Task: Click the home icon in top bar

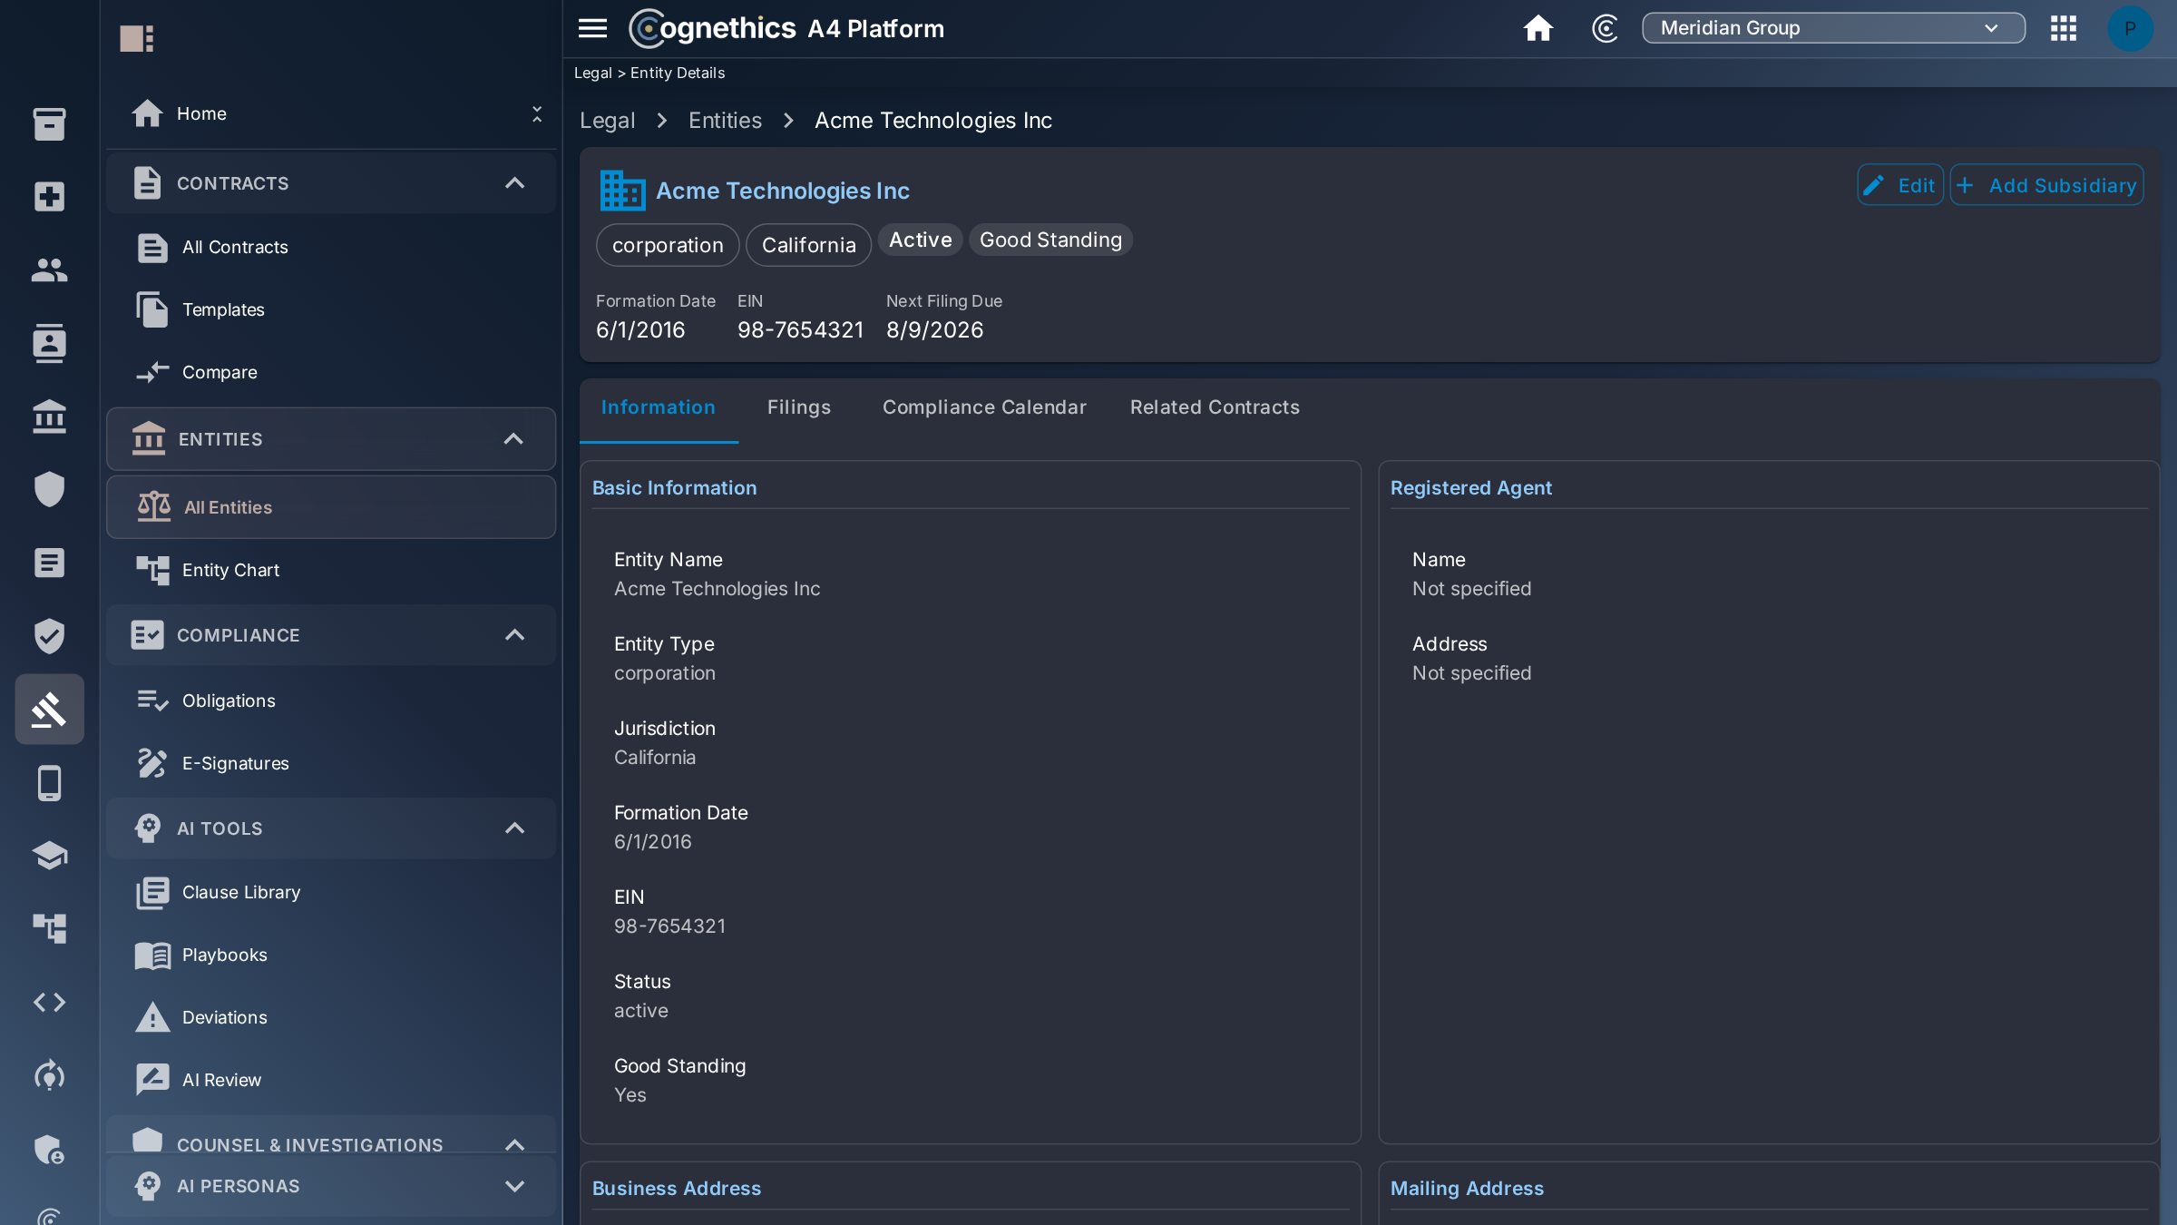Action: coord(1538,28)
